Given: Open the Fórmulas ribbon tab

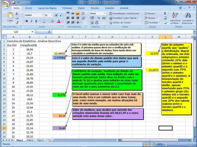Looking at the screenshot, I should point(67,8).
